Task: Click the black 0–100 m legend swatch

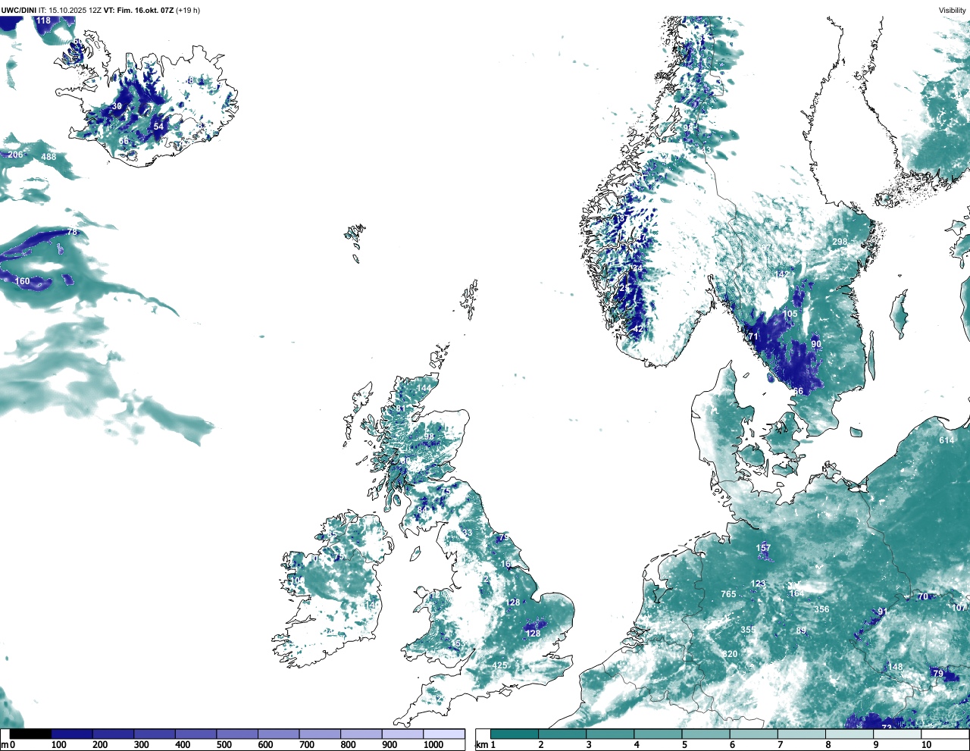Action: coord(31,734)
